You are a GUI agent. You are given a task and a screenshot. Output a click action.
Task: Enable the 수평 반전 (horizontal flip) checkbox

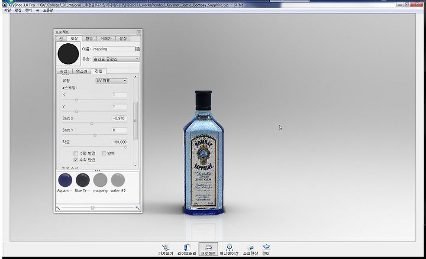tap(76, 153)
